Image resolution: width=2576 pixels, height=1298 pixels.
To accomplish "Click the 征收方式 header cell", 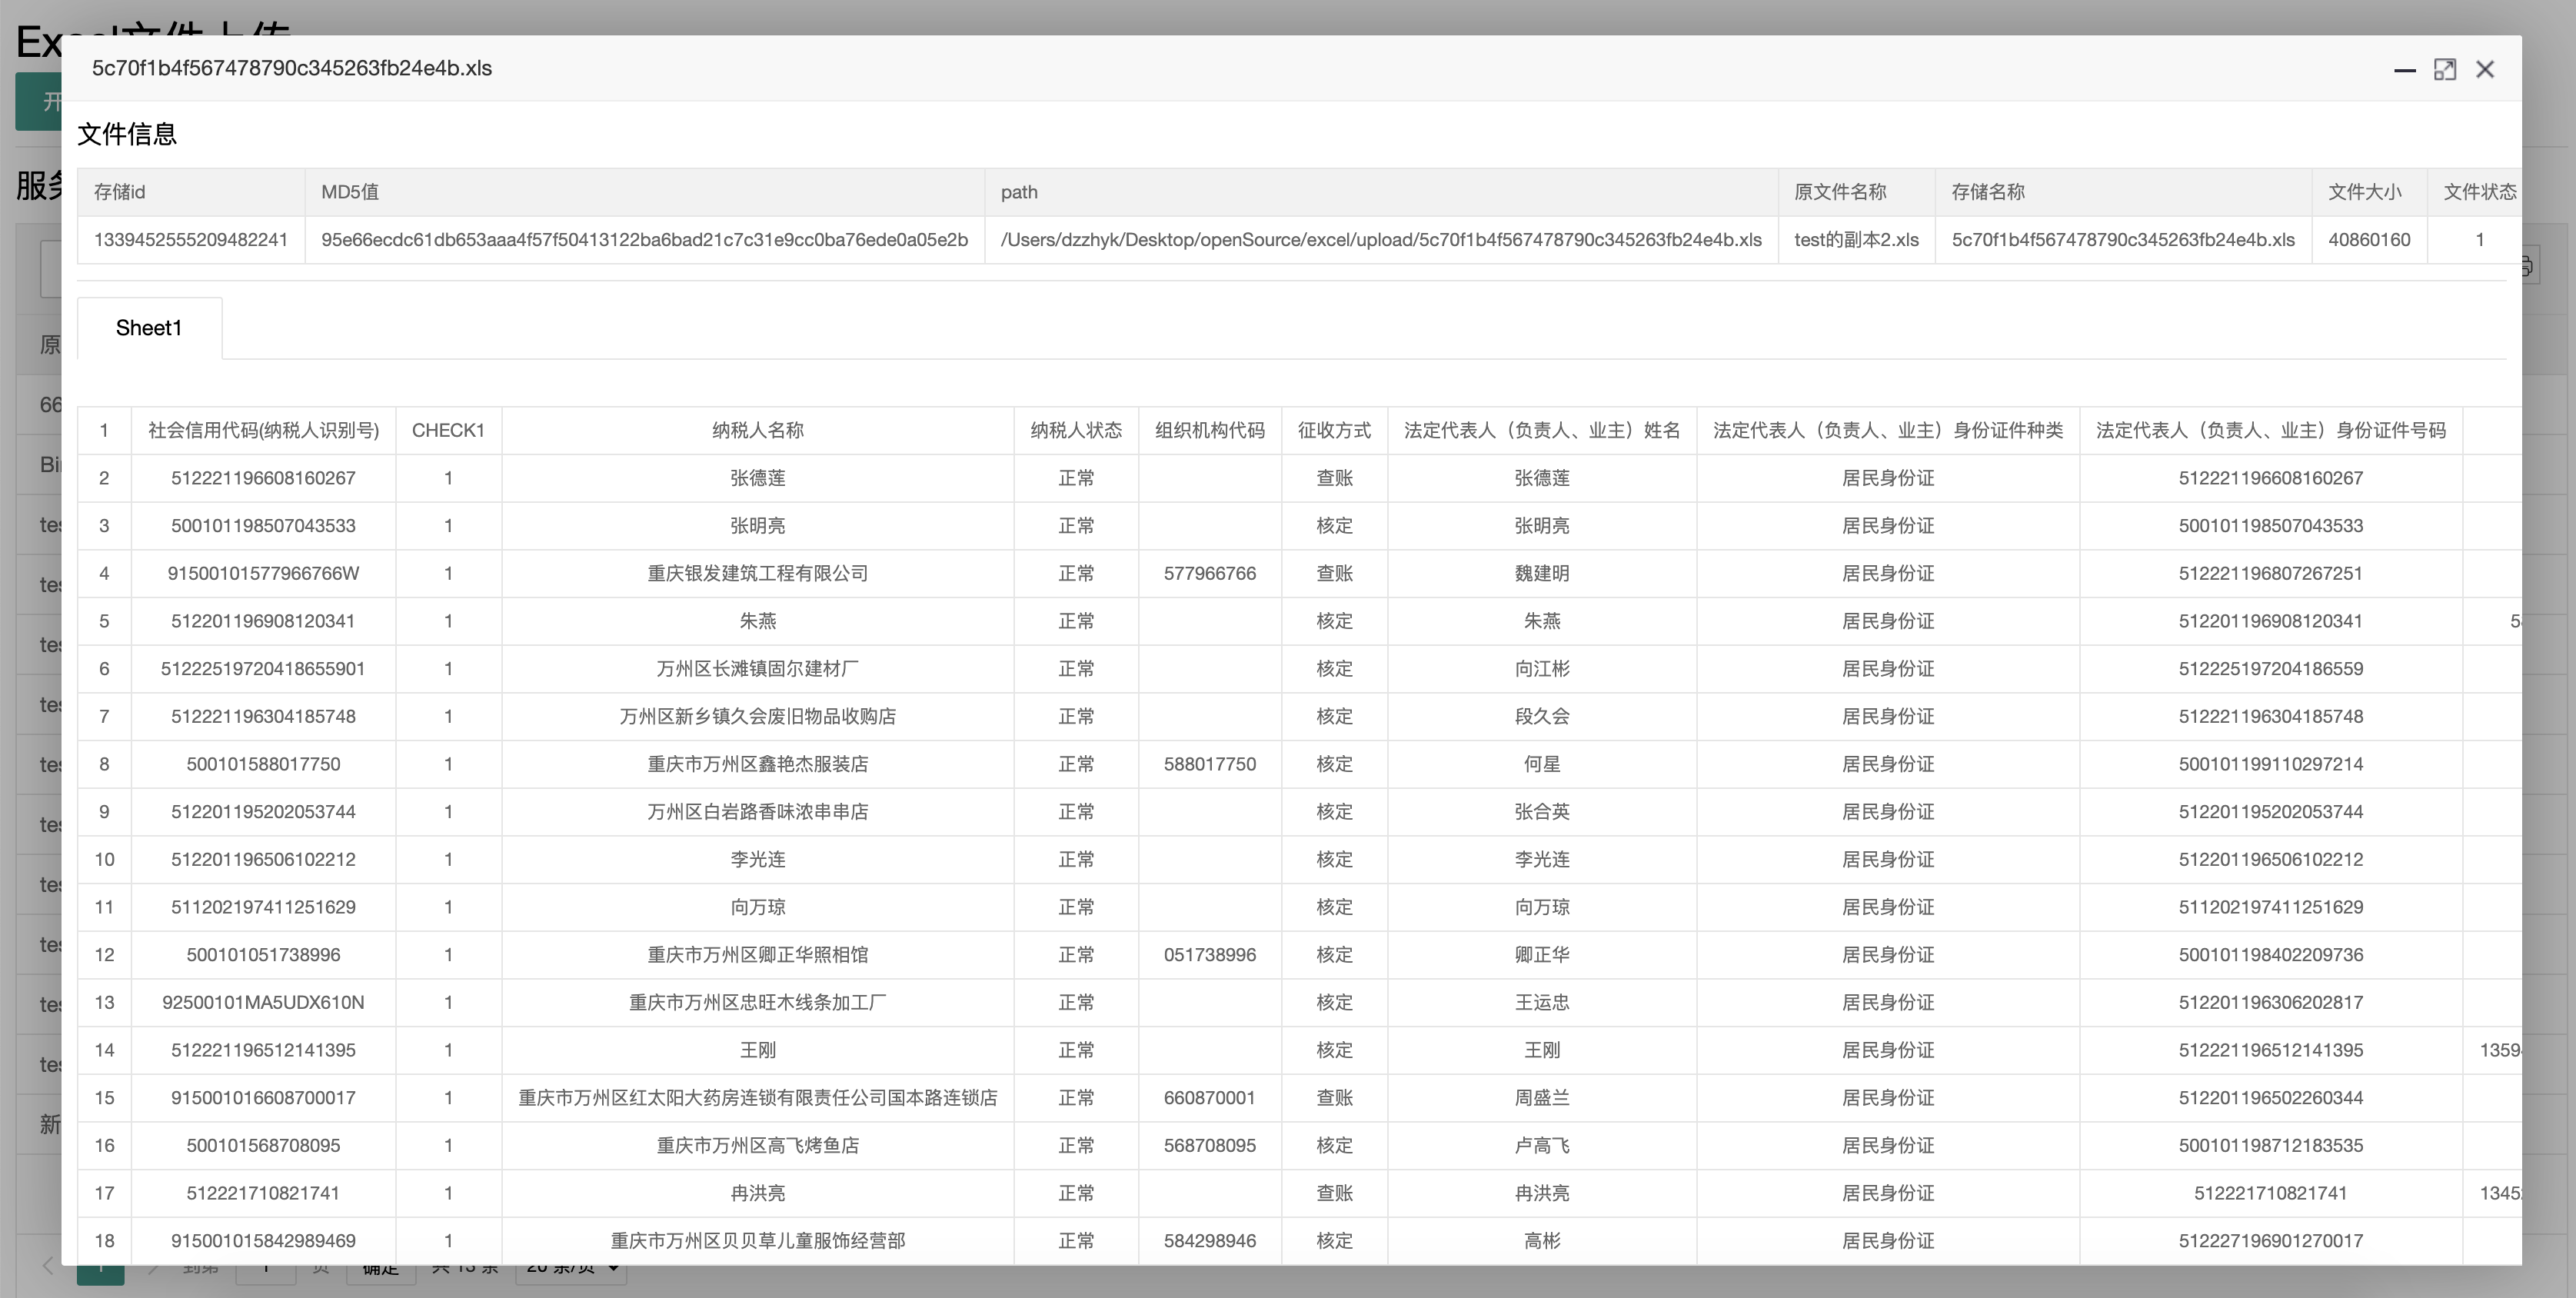I will [x=1333, y=431].
